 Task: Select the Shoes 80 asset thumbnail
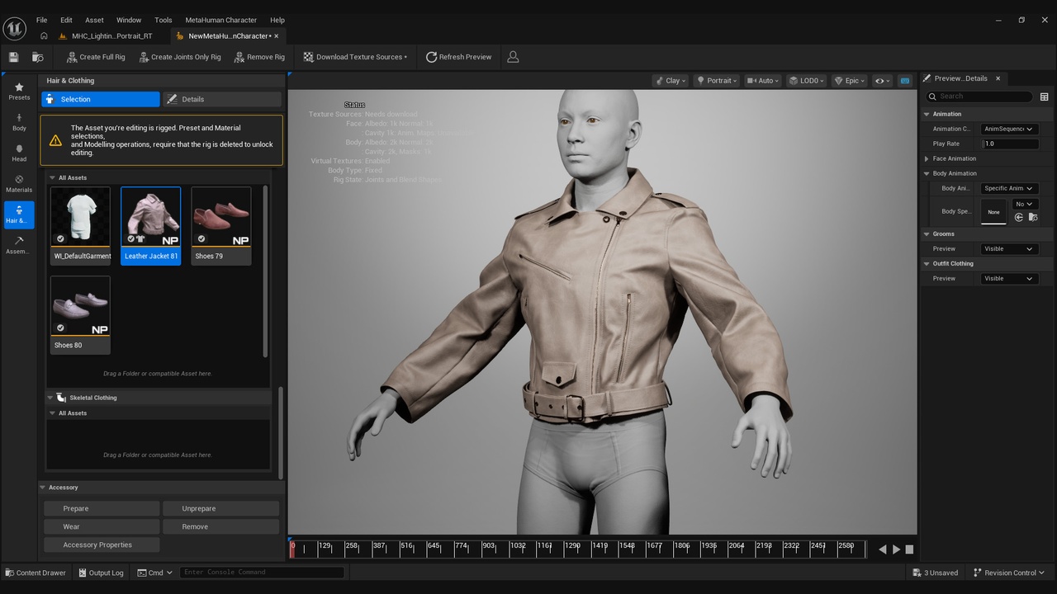pyautogui.click(x=80, y=315)
